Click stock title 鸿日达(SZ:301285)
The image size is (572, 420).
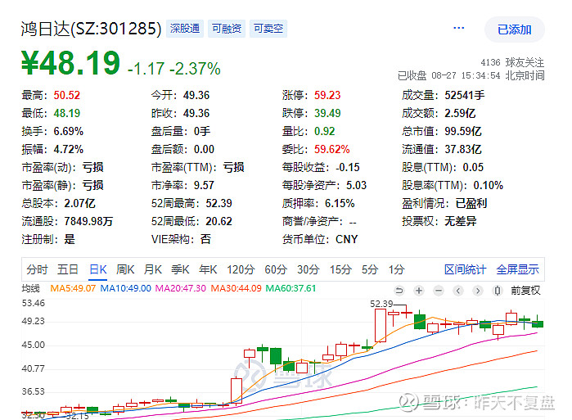91,29
